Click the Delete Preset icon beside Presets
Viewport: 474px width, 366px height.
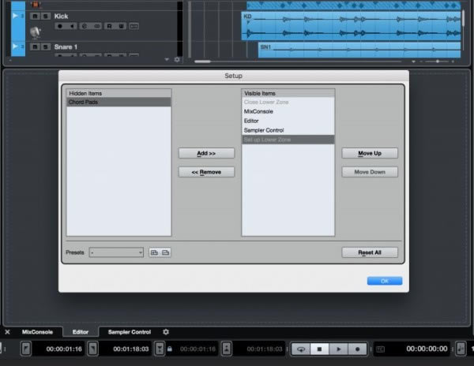click(x=166, y=252)
